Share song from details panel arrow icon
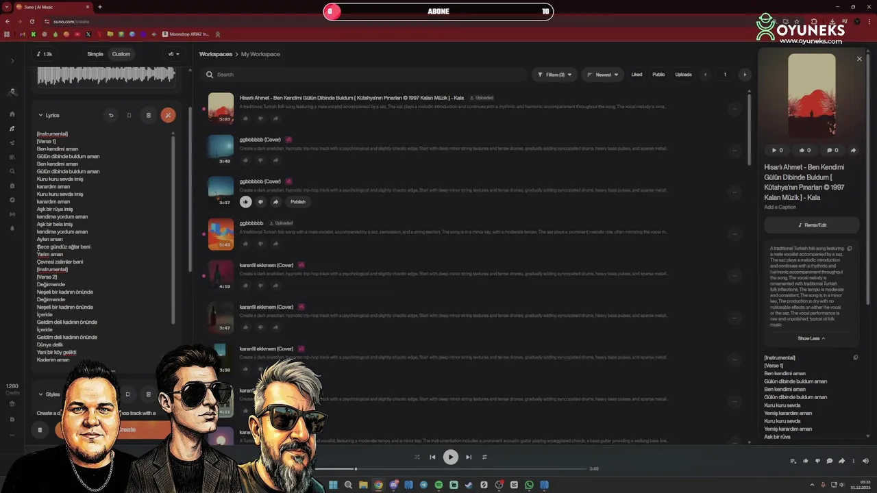This screenshot has height=493, width=877. [x=853, y=150]
